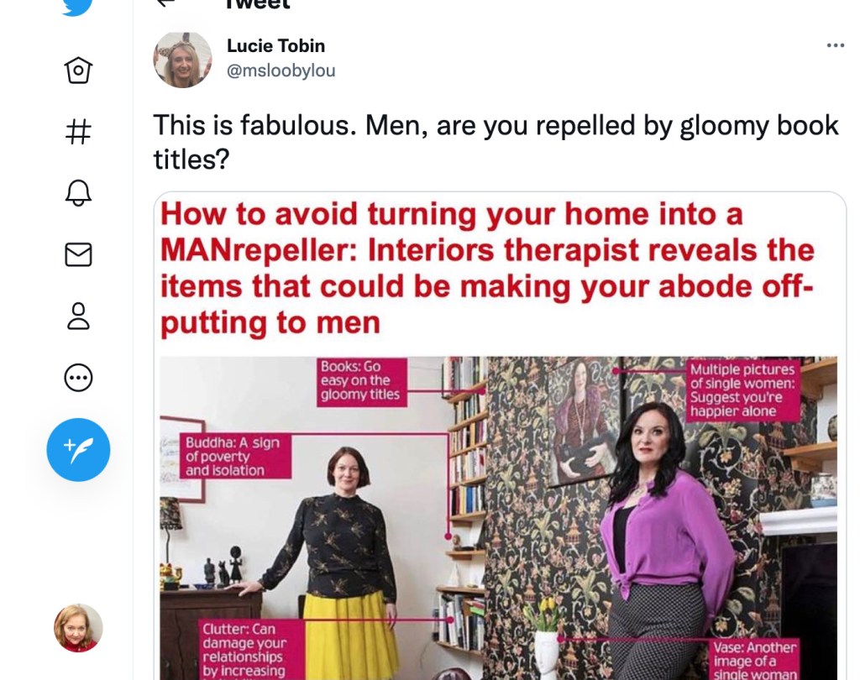Open Notifications bell icon
Screen dimensions: 860x680
(78, 193)
